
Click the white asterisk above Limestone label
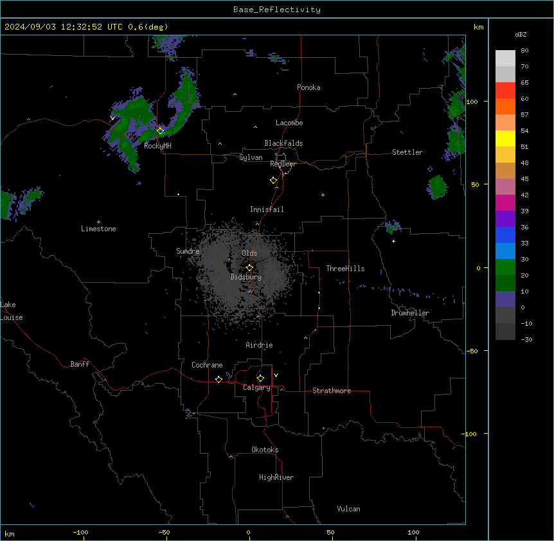pyautogui.click(x=98, y=222)
